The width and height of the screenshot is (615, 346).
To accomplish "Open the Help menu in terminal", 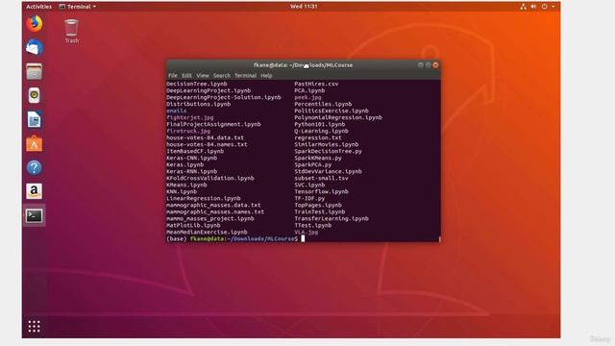I will pos(266,75).
